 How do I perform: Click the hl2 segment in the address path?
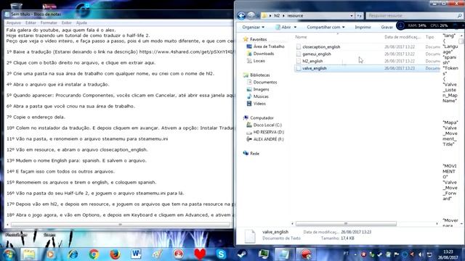coord(277,16)
